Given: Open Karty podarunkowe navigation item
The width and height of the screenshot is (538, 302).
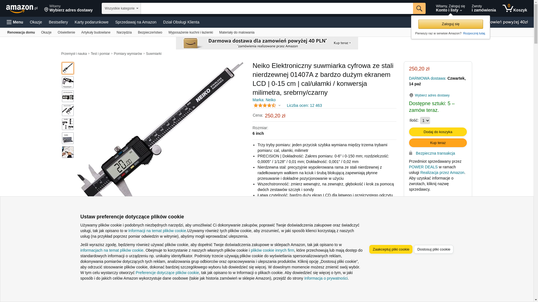Looking at the screenshot, I should (92, 22).
